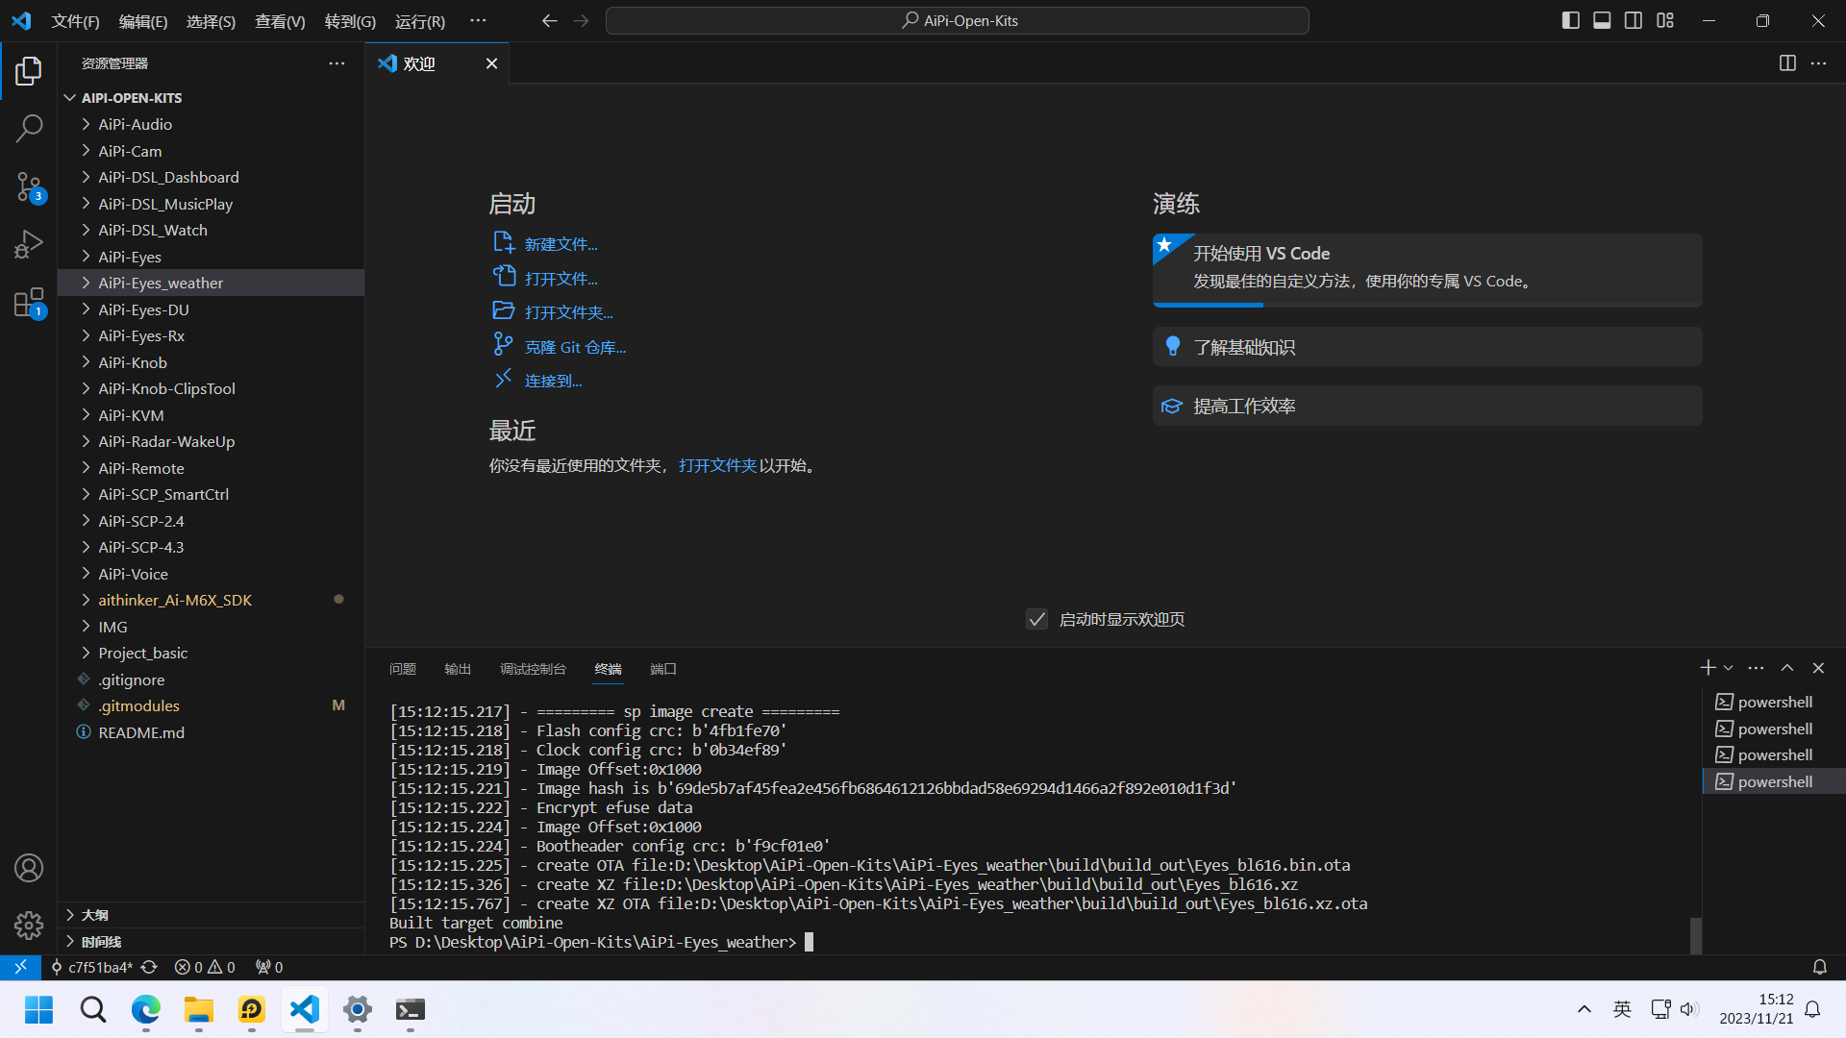This screenshot has width=1846, height=1038.
Task: Synchronize changes via the status bar icon
Action: coord(149,967)
